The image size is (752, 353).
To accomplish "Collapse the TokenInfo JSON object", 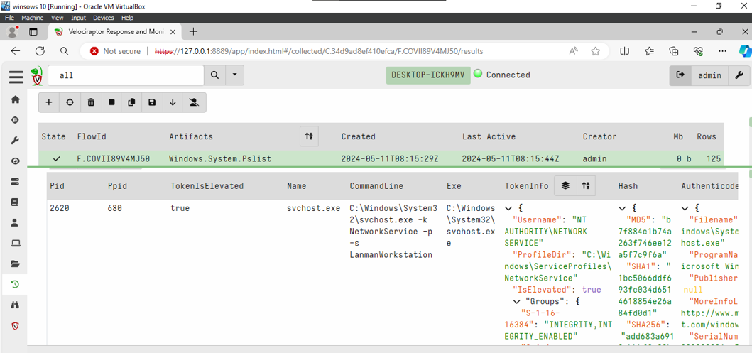I will coord(508,208).
